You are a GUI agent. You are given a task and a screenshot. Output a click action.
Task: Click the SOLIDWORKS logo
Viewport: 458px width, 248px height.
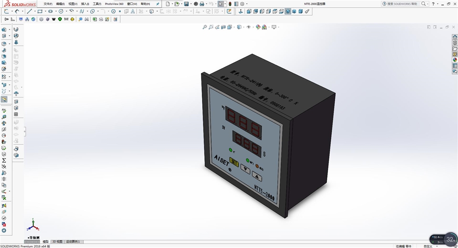(x=20, y=4)
